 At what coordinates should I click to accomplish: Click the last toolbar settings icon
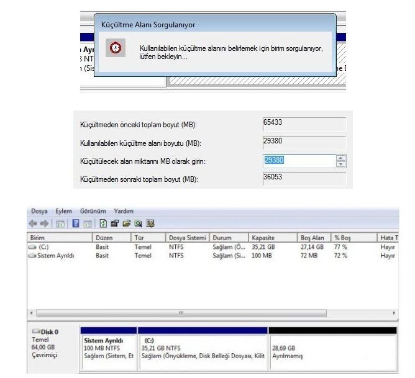click(150, 223)
